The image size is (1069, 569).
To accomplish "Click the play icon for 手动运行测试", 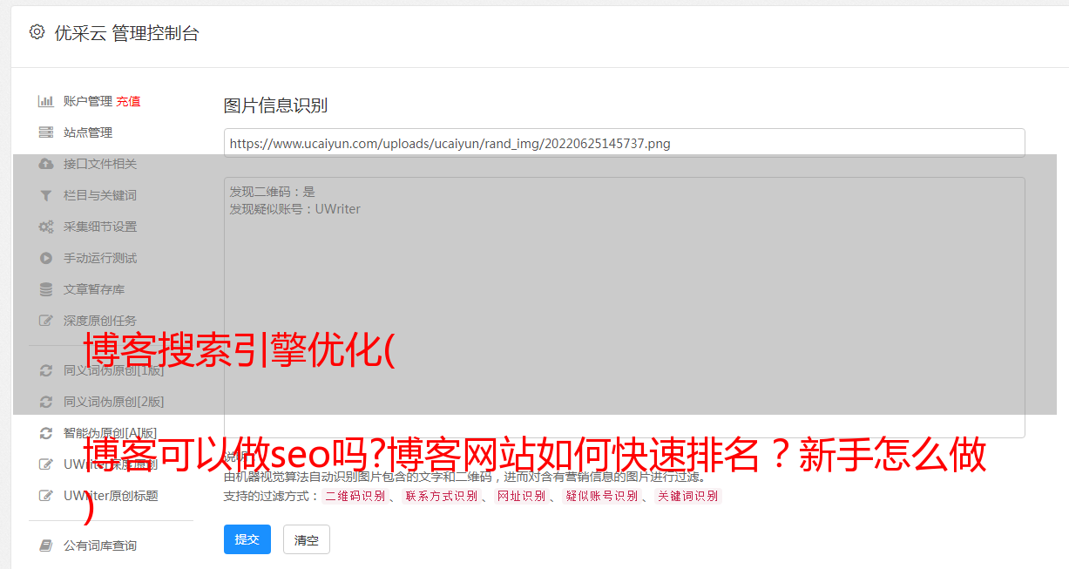I will pyautogui.click(x=46, y=258).
